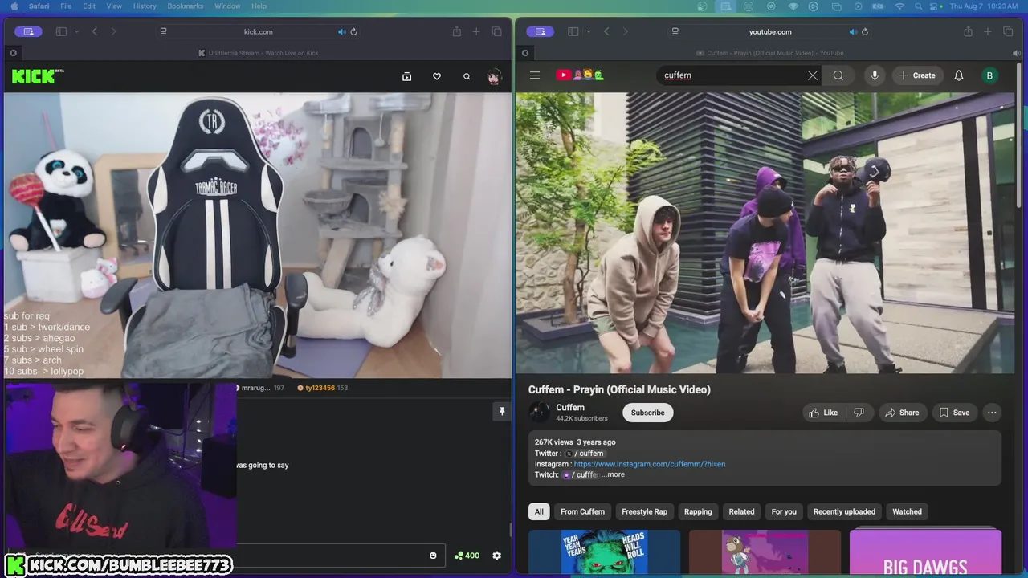The height and width of the screenshot is (578, 1028).
Task: Select Rapping filter chip
Action: [698, 511]
